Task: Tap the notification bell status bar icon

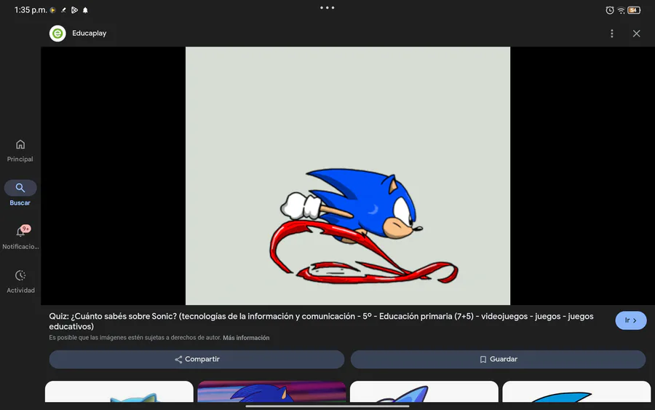Action: 85,10
